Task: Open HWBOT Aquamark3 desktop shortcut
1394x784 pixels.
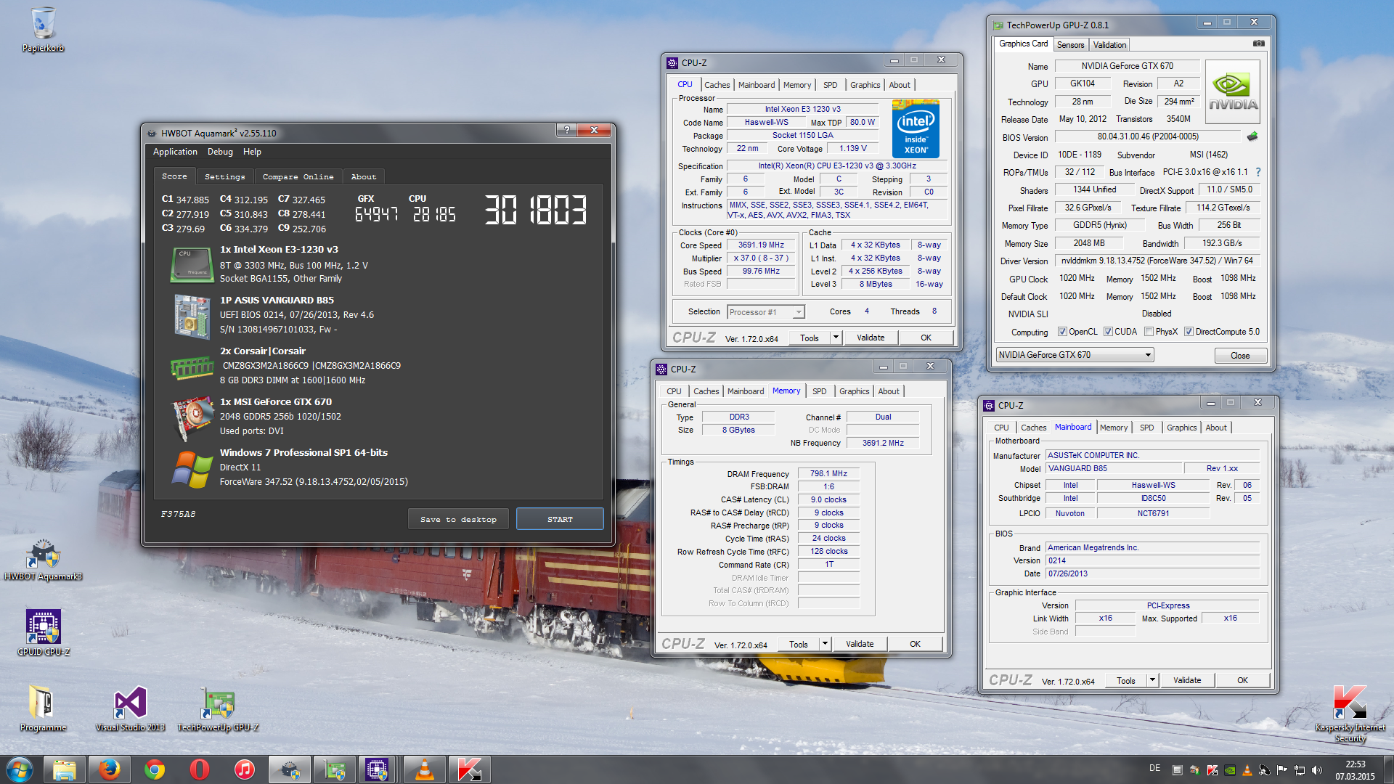Action: pyautogui.click(x=43, y=559)
